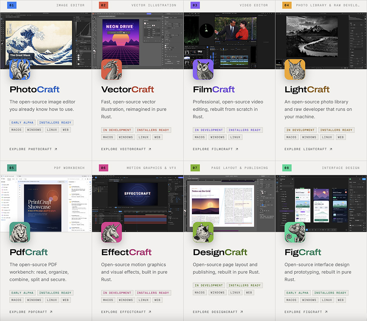The image size is (367, 321).
Task: Click the orange 04 number badge
Action: 287,5
